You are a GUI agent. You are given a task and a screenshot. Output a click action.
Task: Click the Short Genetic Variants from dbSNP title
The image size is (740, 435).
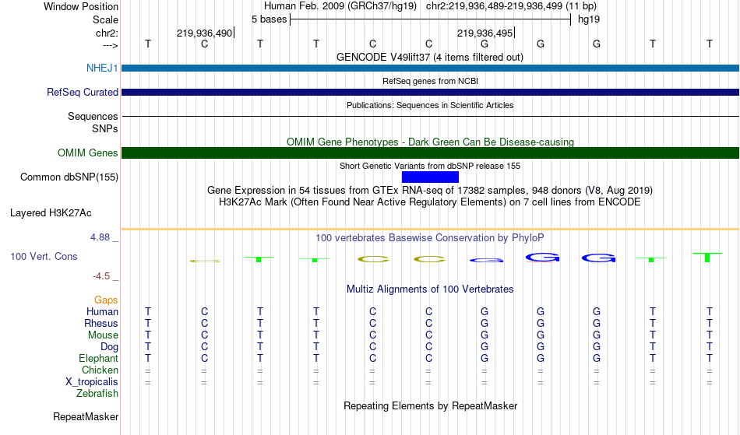(430, 166)
